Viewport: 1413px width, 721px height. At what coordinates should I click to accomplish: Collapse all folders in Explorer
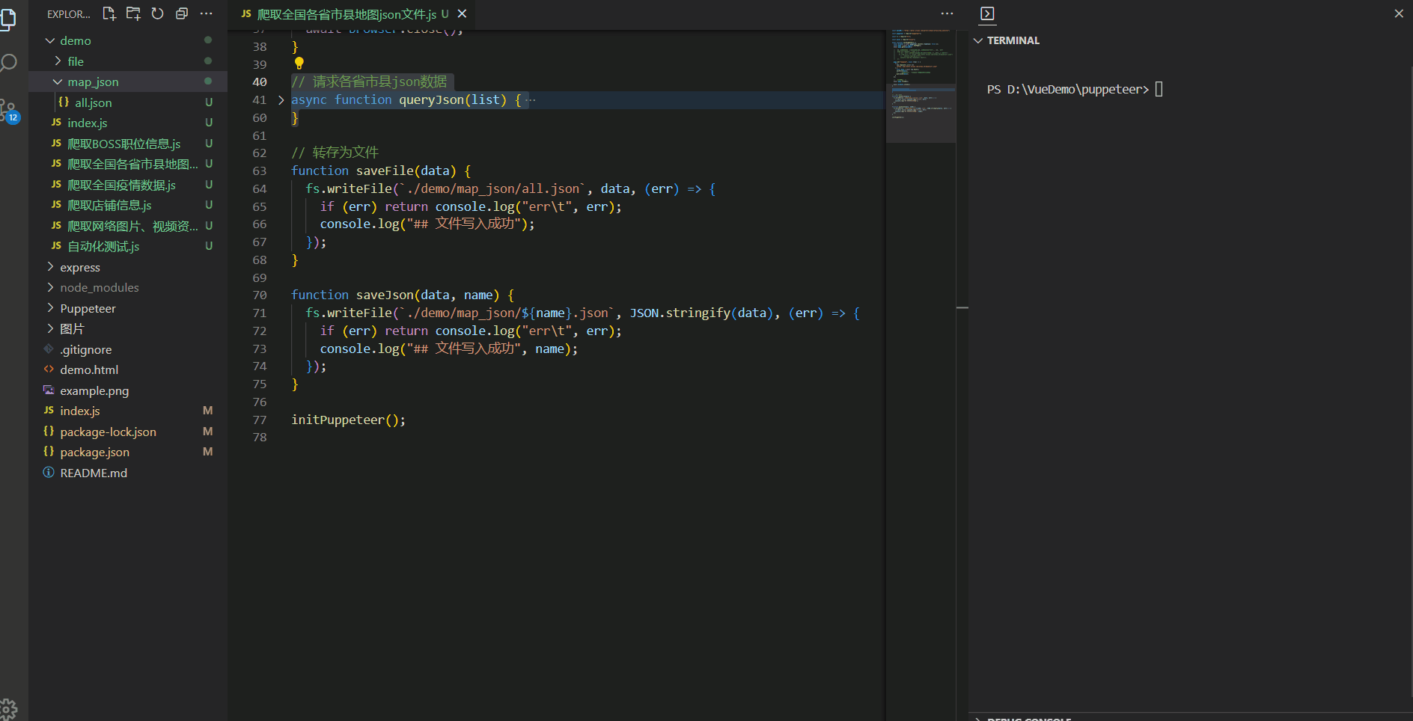pos(182,13)
